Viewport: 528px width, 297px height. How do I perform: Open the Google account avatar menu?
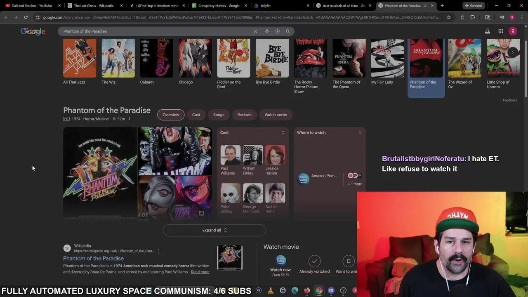513,31
